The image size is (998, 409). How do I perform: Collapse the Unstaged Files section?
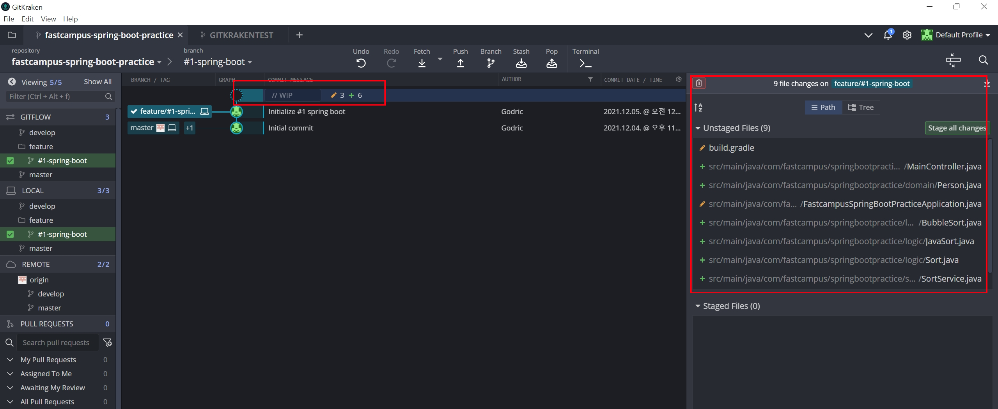698,128
